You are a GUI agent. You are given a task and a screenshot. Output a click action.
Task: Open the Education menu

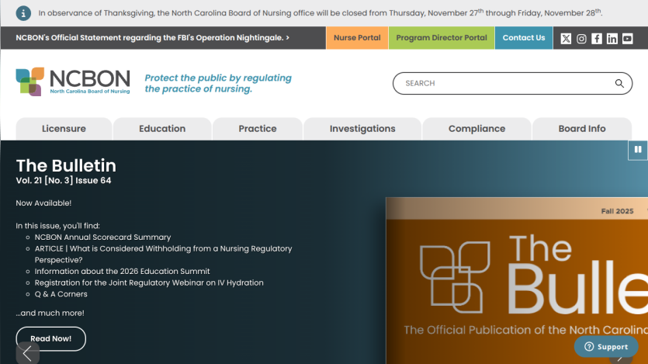tap(162, 129)
